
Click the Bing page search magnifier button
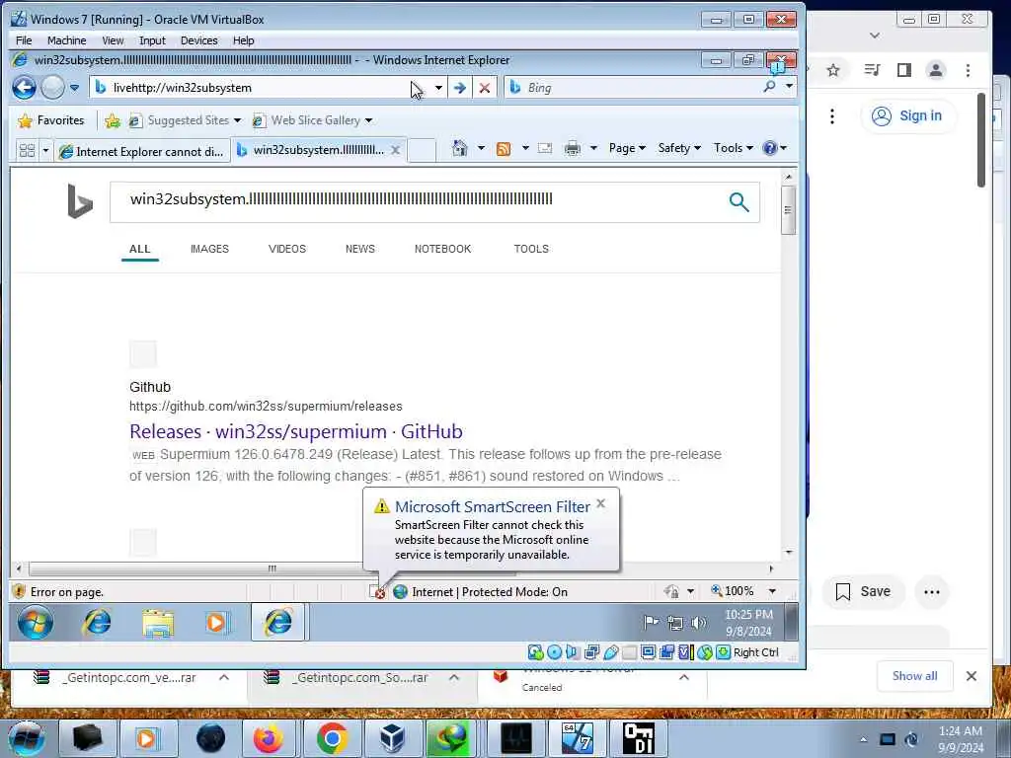[739, 201]
